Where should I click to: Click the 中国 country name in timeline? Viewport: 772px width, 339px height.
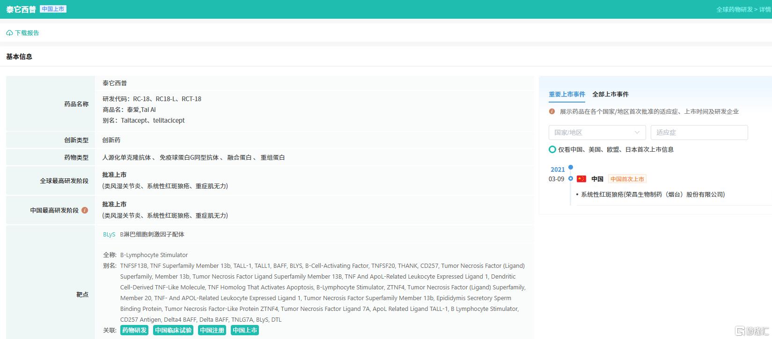click(597, 179)
